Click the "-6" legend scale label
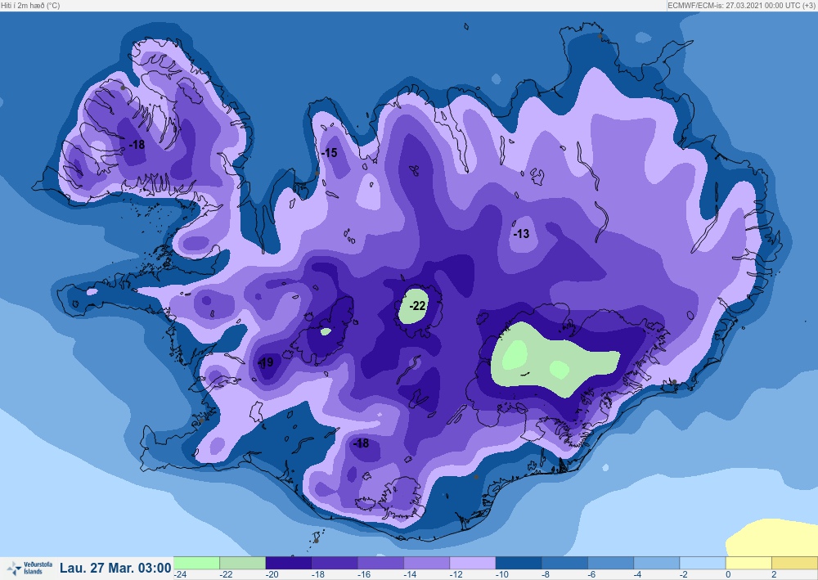Image resolution: width=818 pixels, height=580 pixels. pyautogui.click(x=592, y=575)
